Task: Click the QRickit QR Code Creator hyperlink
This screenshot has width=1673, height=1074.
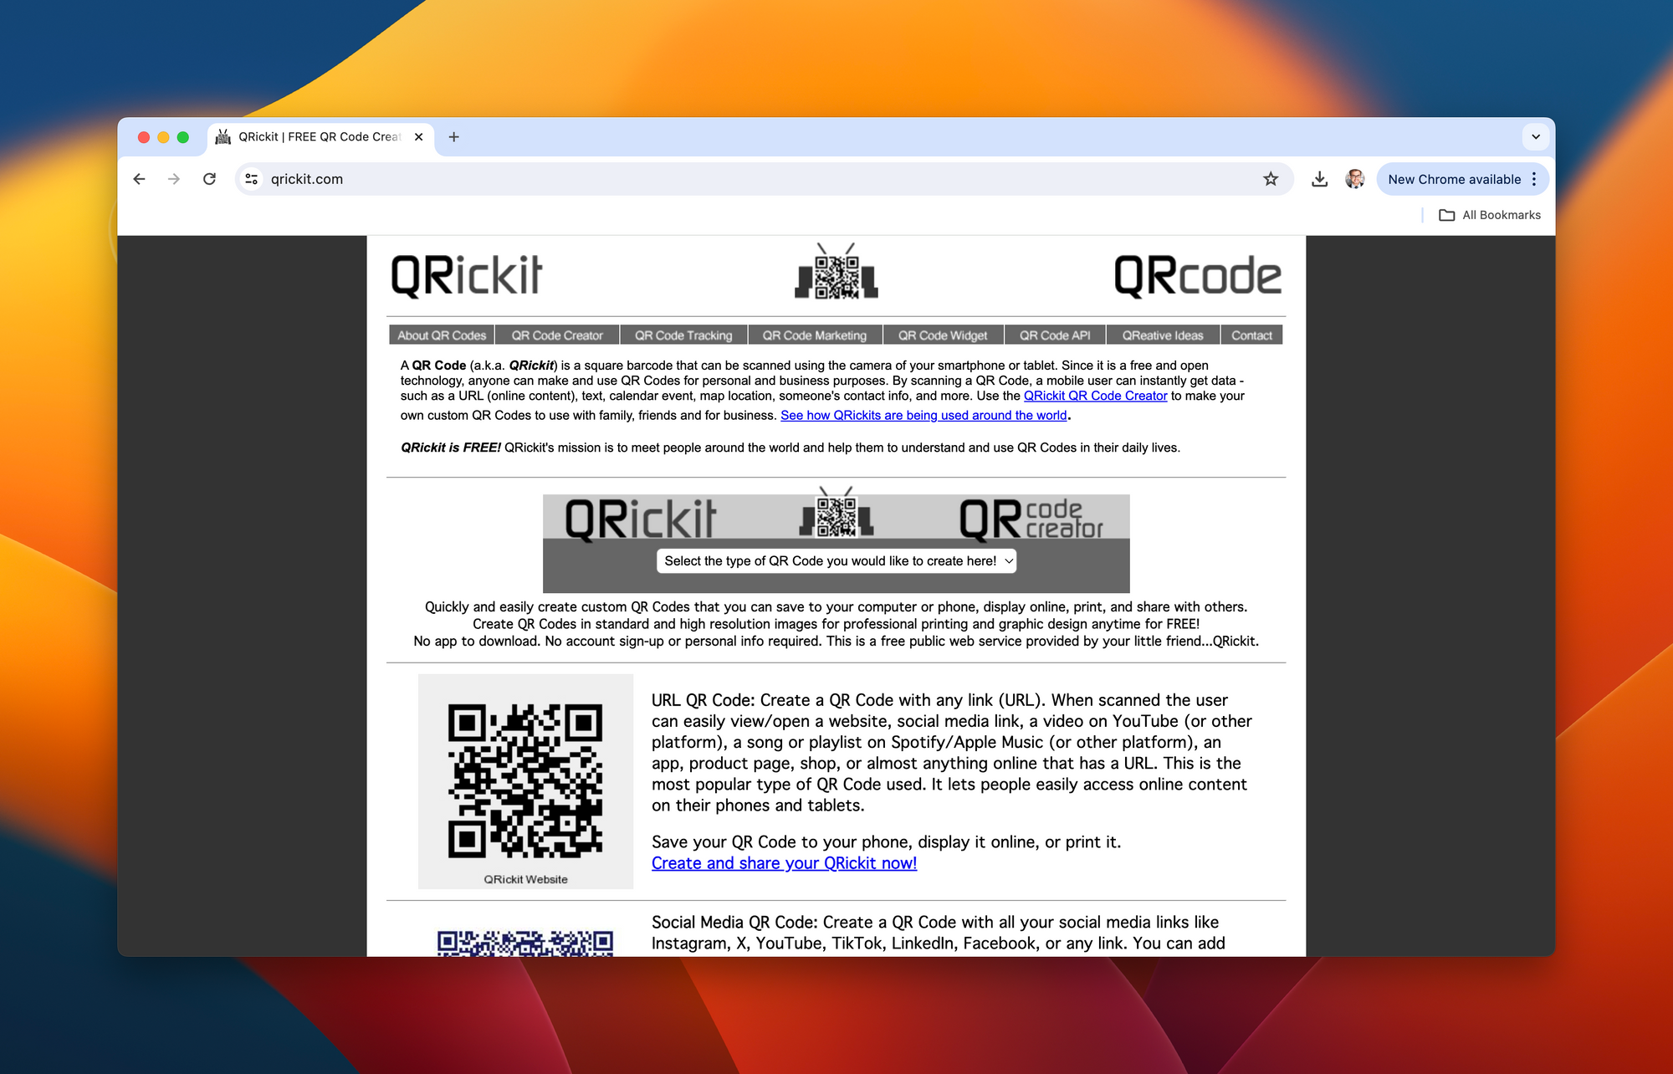Action: pyautogui.click(x=1095, y=397)
